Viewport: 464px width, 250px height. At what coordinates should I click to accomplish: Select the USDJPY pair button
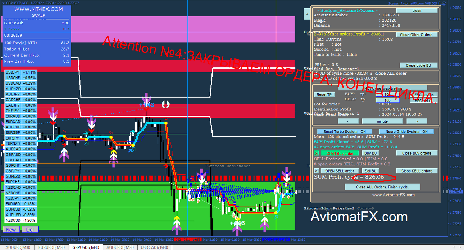click(x=13, y=72)
